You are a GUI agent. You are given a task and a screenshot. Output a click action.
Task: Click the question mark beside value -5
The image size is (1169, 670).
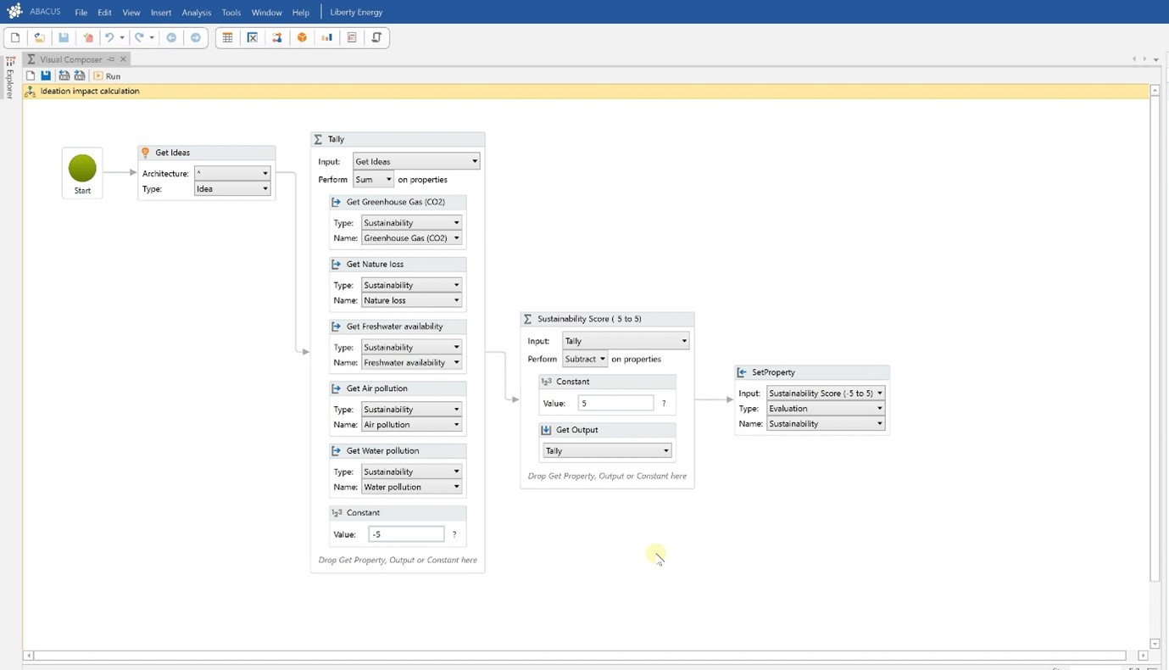coord(454,534)
